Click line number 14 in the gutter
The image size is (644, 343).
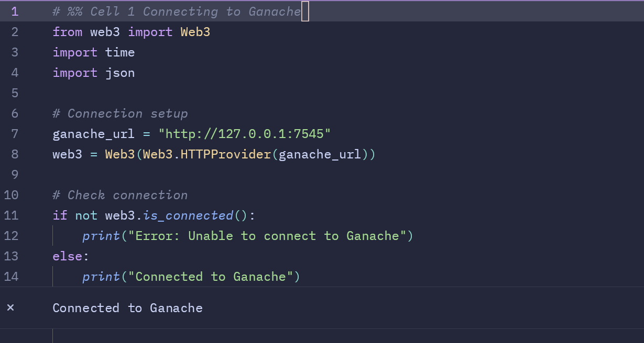[x=11, y=277]
